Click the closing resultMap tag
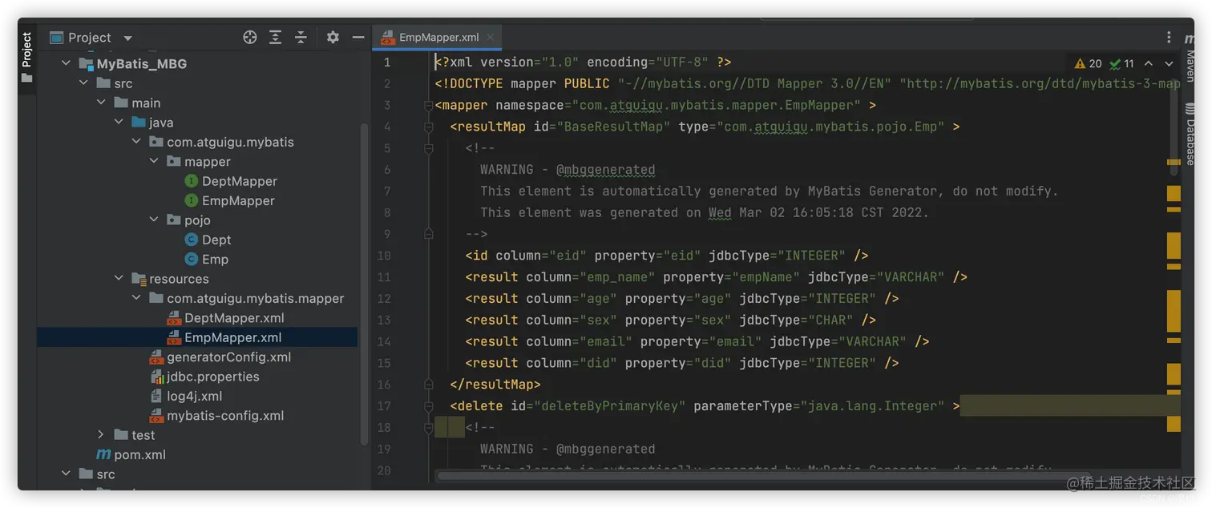The width and height of the screenshot is (1212, 508). click(495, 385)
